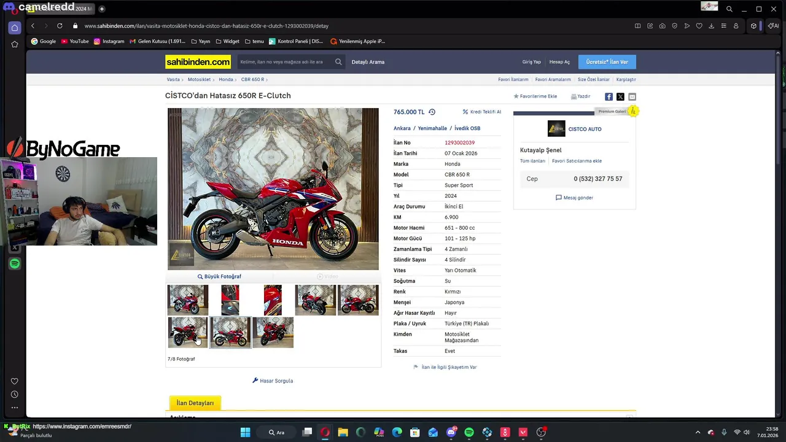
Task: Open new browser tab with plus button
Action: (101, 9)
